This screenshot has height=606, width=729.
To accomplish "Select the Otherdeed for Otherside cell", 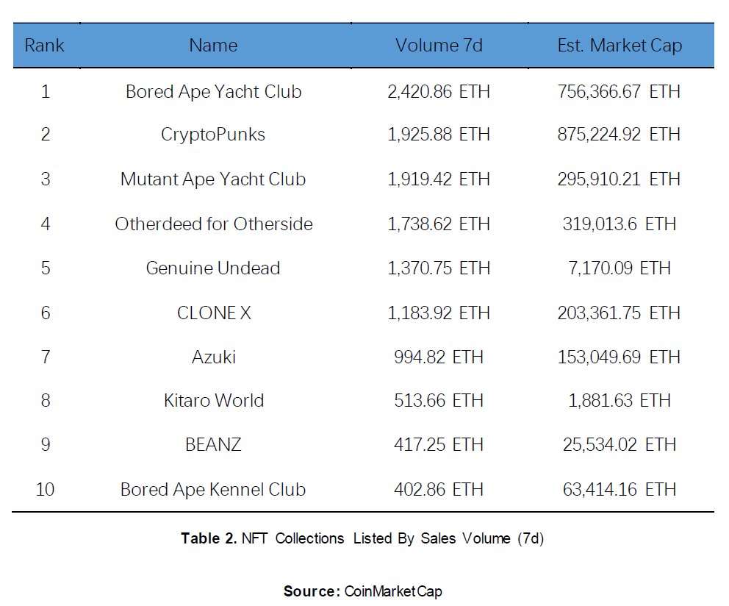I will click(x=213, y=224).
